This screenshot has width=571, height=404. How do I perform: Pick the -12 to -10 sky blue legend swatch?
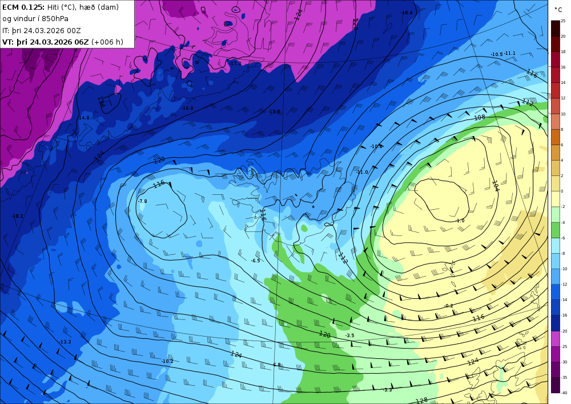pos(556,277)
